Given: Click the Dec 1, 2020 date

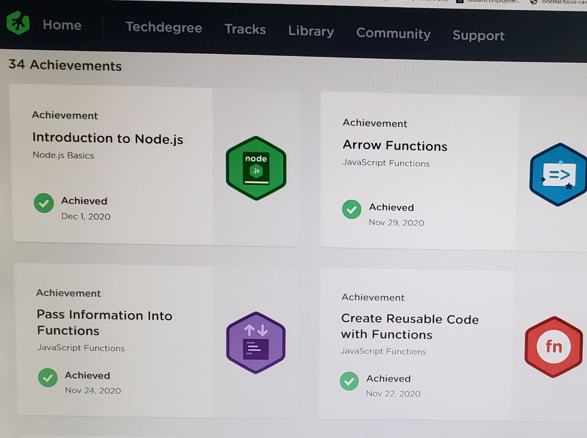Looking at the screenshot, I should [x=86, y=217].
